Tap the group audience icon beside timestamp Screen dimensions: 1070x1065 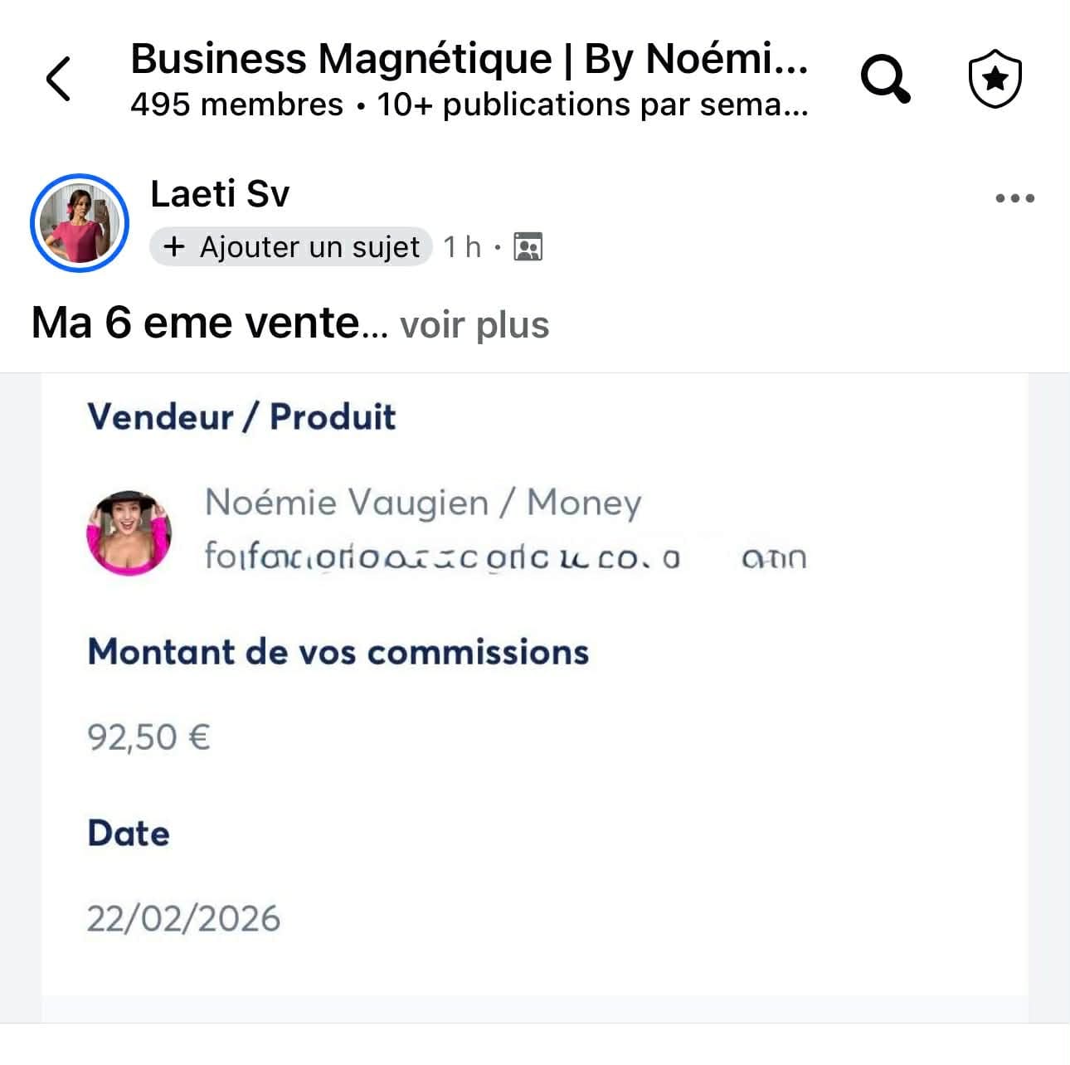coord(528,247)
